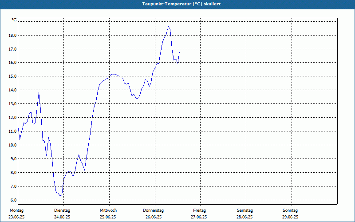
Task: Click the date 23.06.25
Action: pos(16,217)
